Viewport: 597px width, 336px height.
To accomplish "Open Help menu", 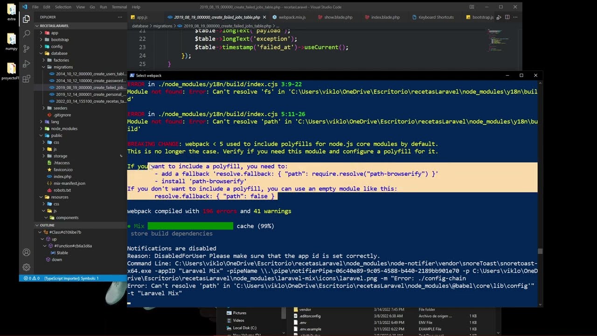I will pyautogui.click(x=136, y=7).
